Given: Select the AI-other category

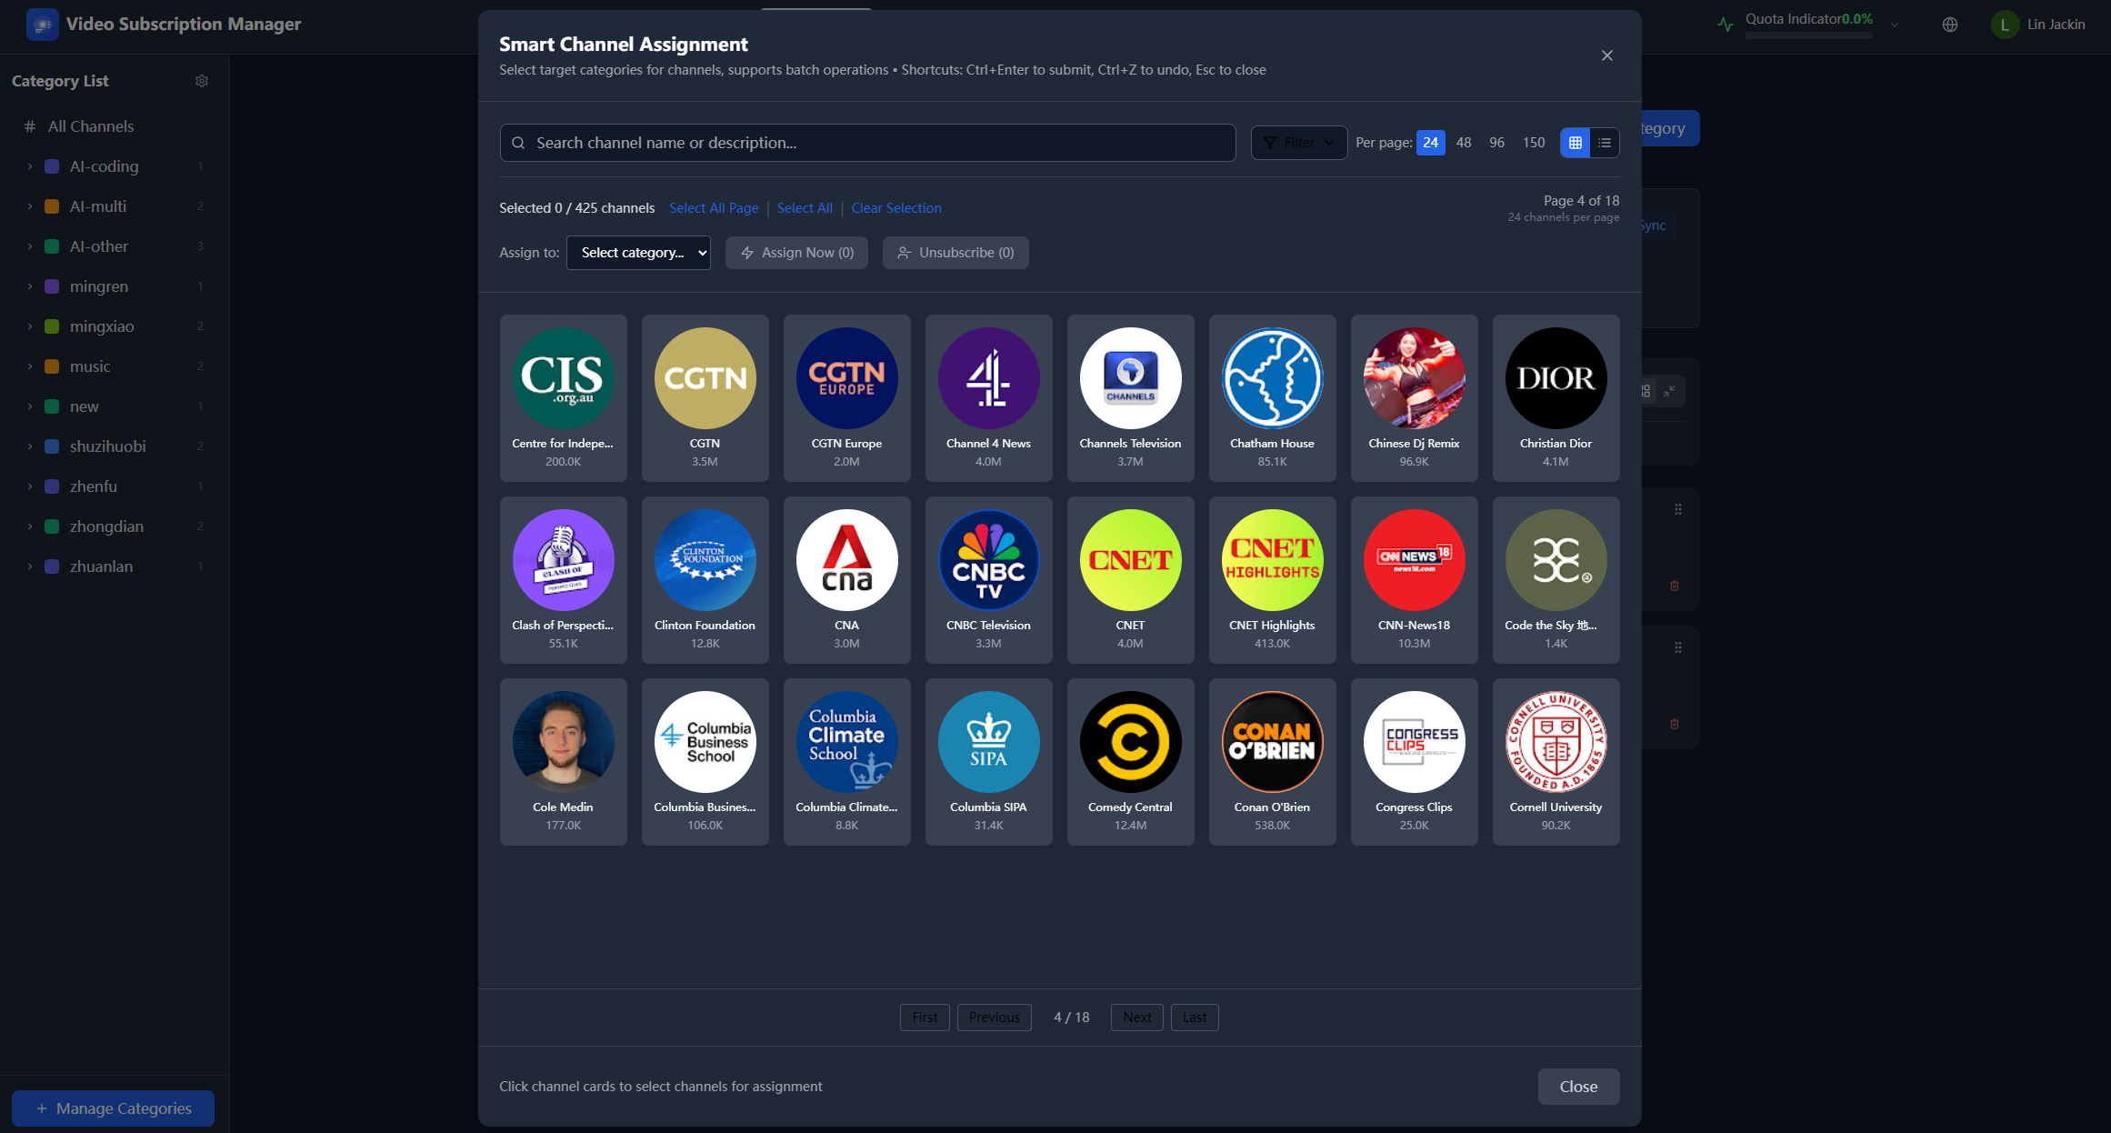Looking at the screenshot, I should [115, 246].
